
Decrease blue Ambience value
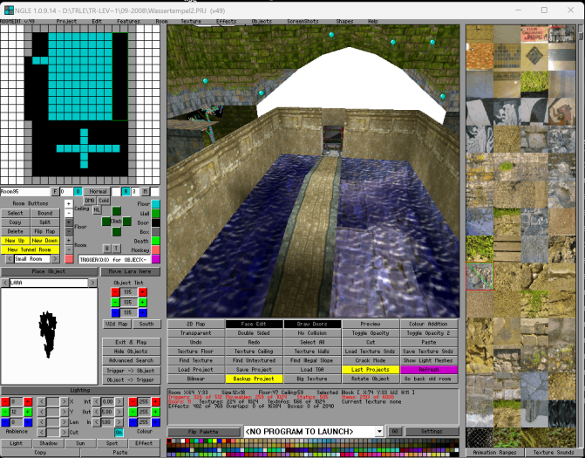[x=5, y=422]
